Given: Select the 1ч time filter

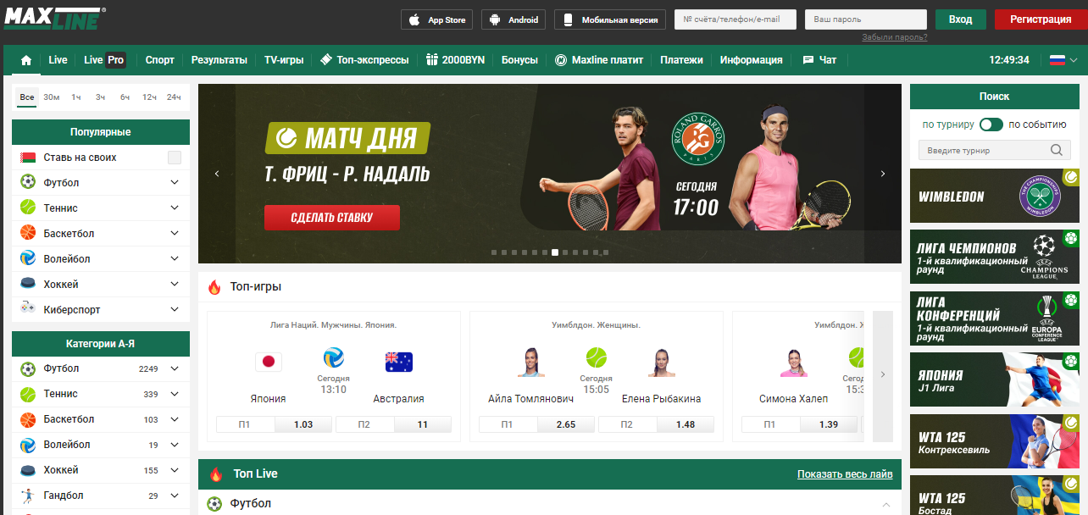Looking at the screenshot, I should click(x=76, y=97).
